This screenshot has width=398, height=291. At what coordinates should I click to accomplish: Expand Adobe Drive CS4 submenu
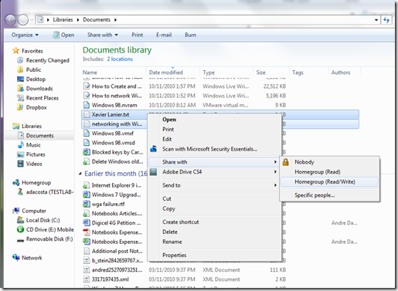tap(214, 171)
